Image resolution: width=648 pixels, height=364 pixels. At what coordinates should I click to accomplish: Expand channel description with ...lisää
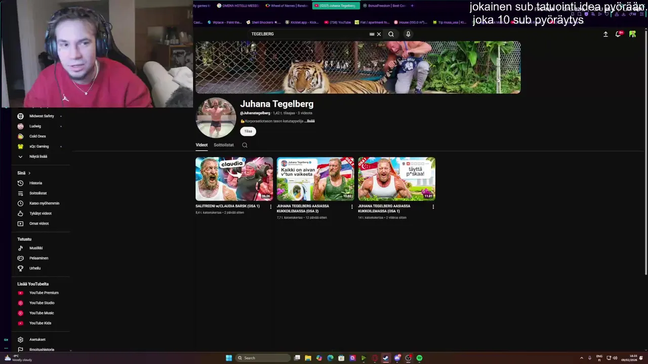point(309,121)
